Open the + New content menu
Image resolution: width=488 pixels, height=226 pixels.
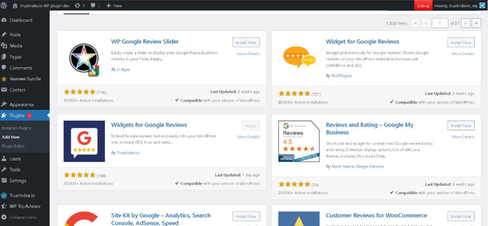point(114,6)
